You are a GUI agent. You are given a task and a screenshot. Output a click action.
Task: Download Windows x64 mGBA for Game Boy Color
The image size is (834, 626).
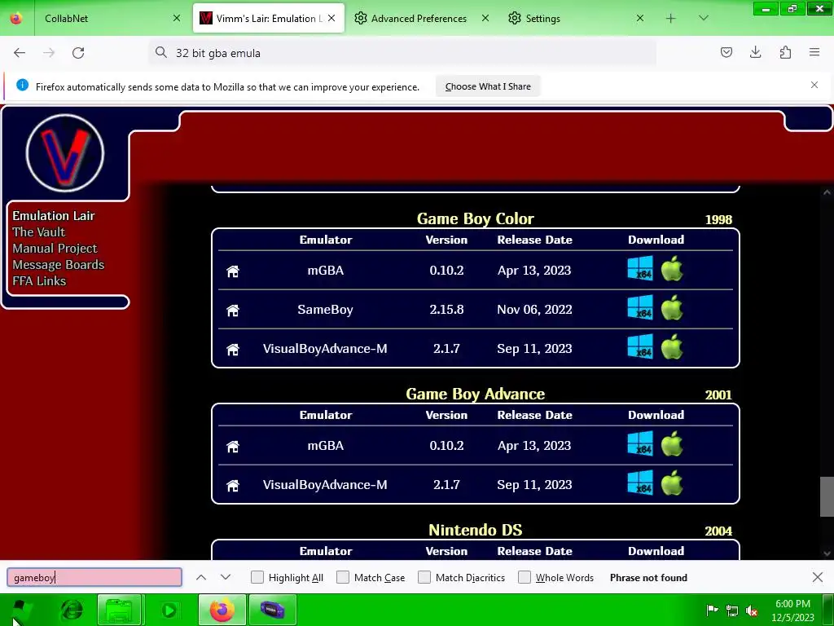[640, 268]
